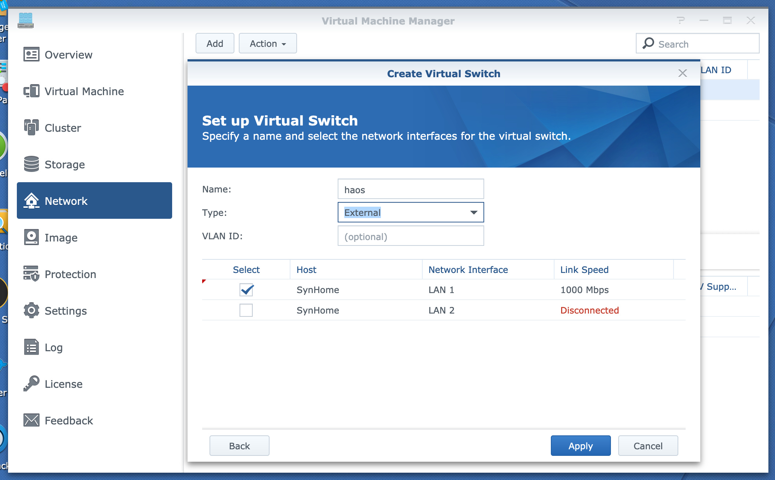This screenshot has height=480, width=775.
Task: Enable the SynHome LAN 2 checkbox
Action: click(x=246, y=310)
